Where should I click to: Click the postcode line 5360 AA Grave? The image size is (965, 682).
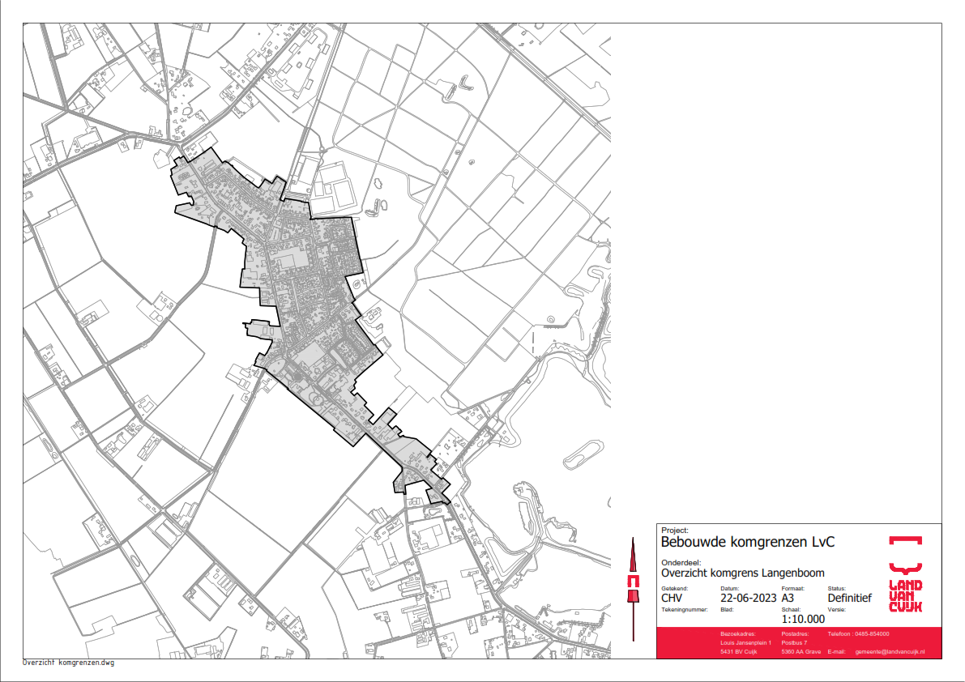(801, 652)
